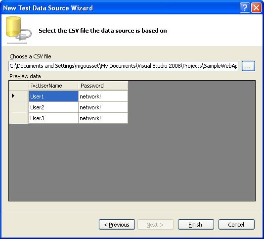Click the current row arrow indicator
Image resolution: width=264 pixels, height=239 pixels.
point(13,96)
